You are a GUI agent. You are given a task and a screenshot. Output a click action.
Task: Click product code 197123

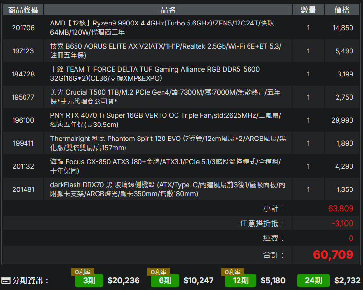click(23, 51)
